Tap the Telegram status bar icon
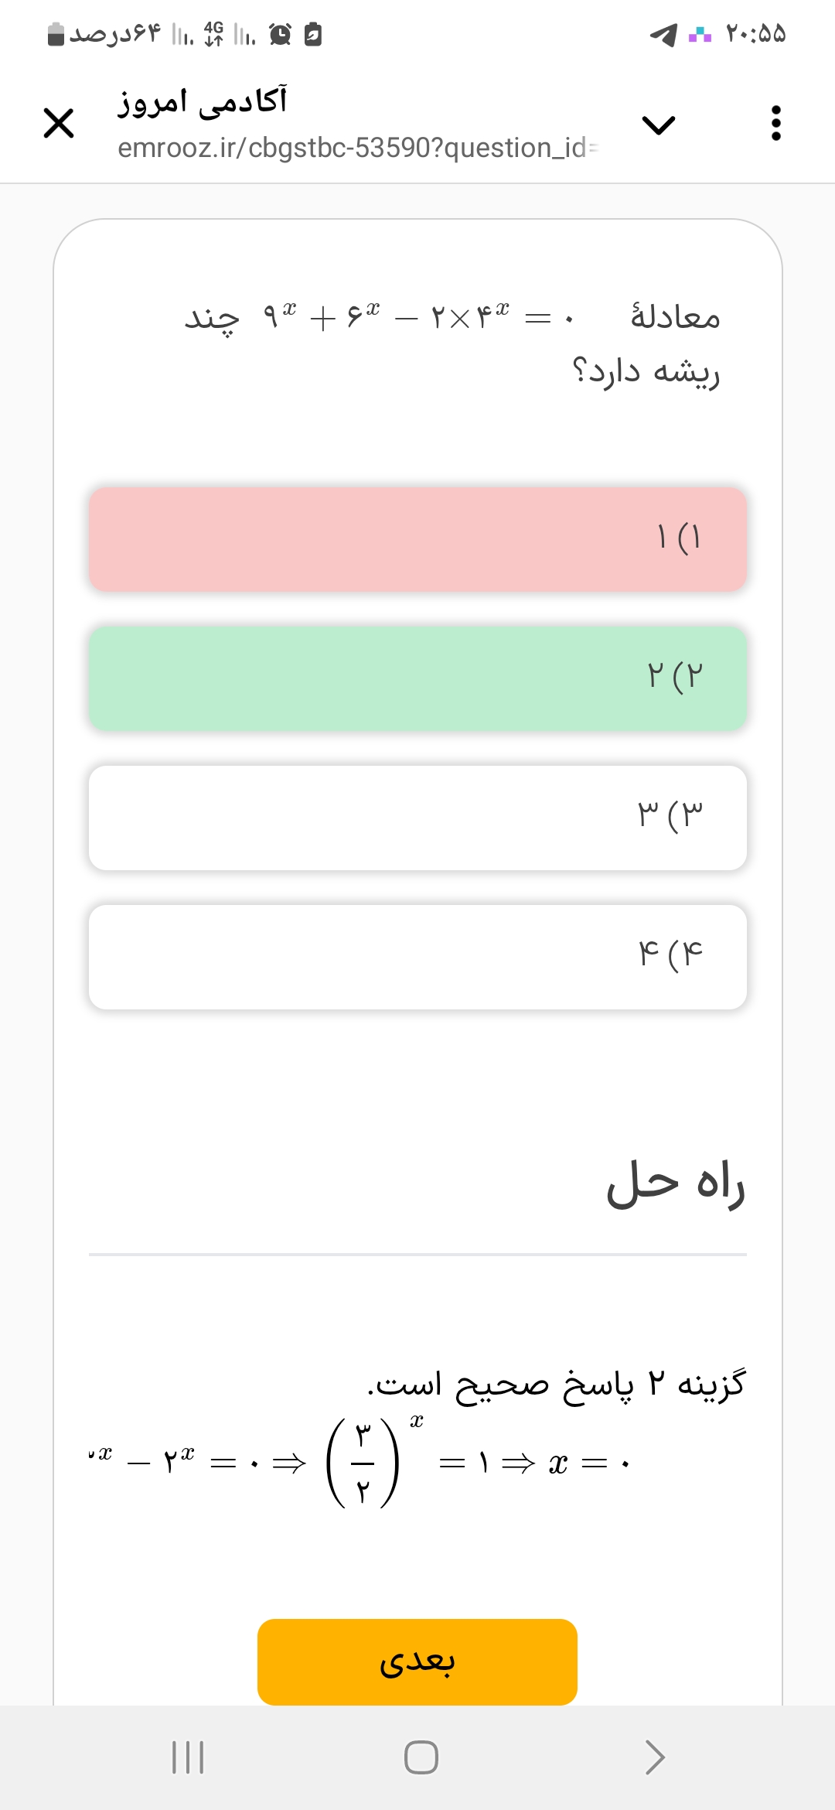Viewport: 835px width, 1810px height. tap(663, 35)
